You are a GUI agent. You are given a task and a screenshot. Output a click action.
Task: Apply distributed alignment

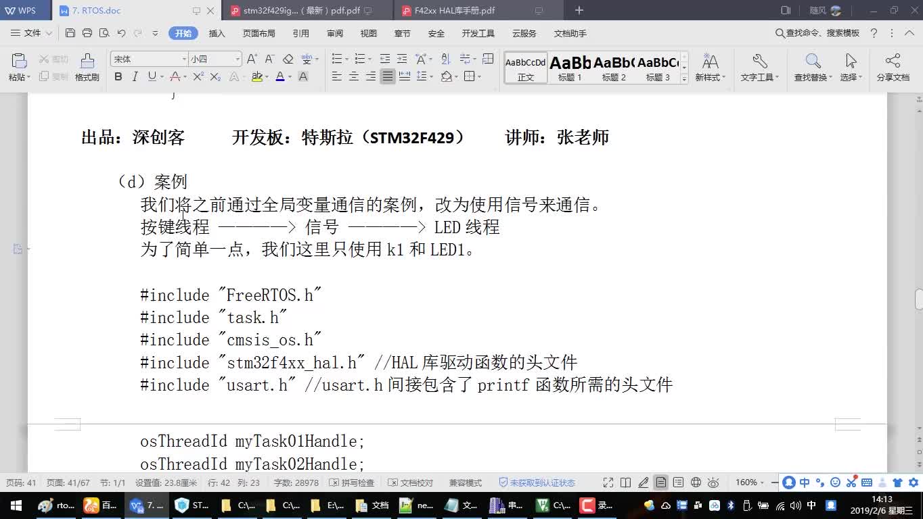tap(405, 77)
